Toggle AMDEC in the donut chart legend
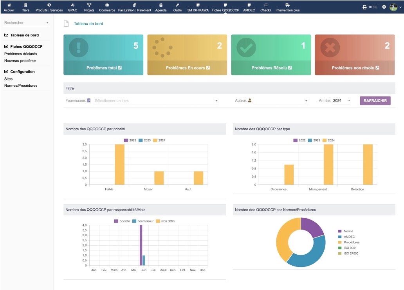 point(348,237)
